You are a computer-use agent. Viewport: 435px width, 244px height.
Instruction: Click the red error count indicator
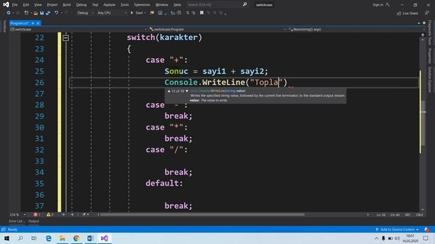(37, 215)
